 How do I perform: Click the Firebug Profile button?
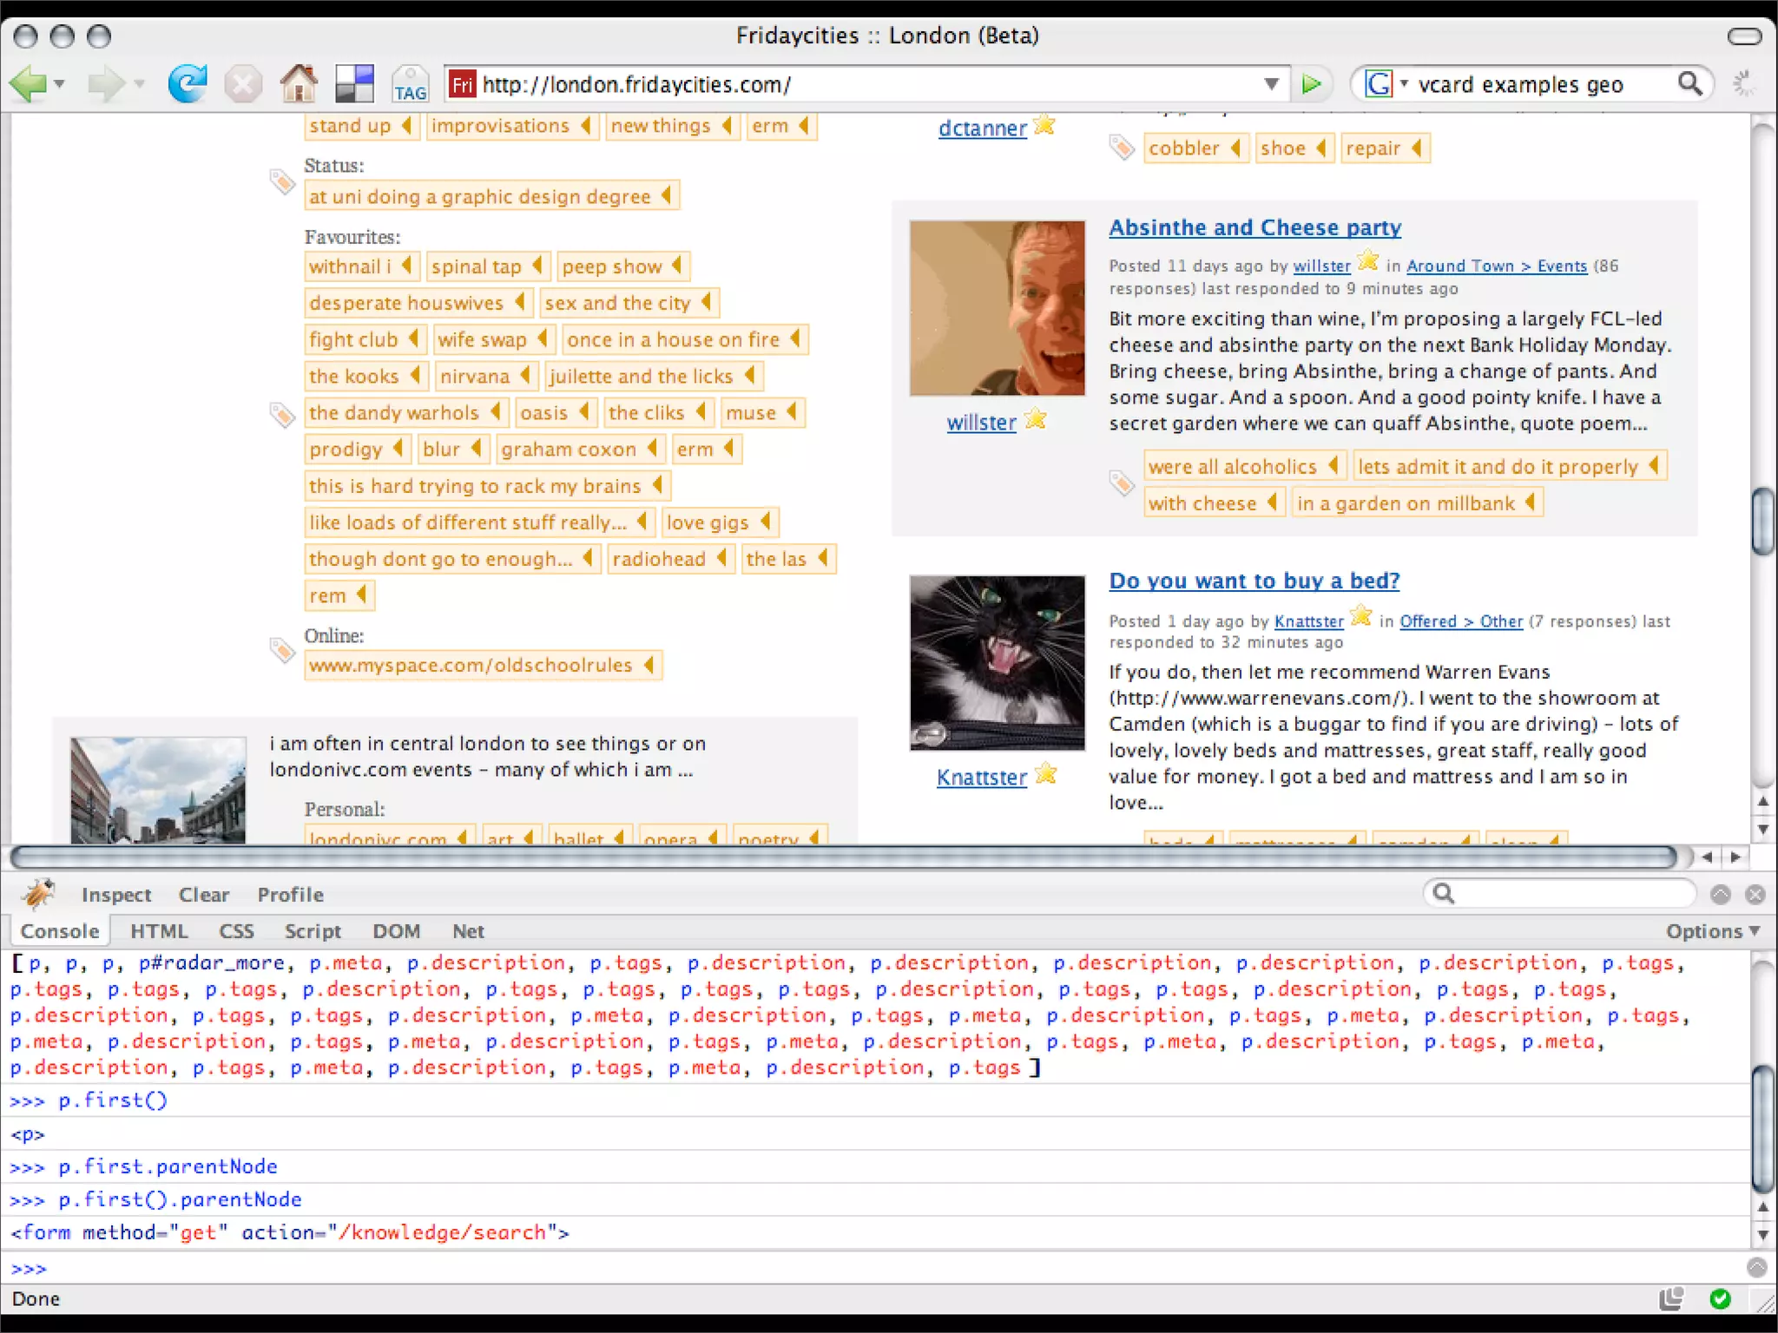290,895
